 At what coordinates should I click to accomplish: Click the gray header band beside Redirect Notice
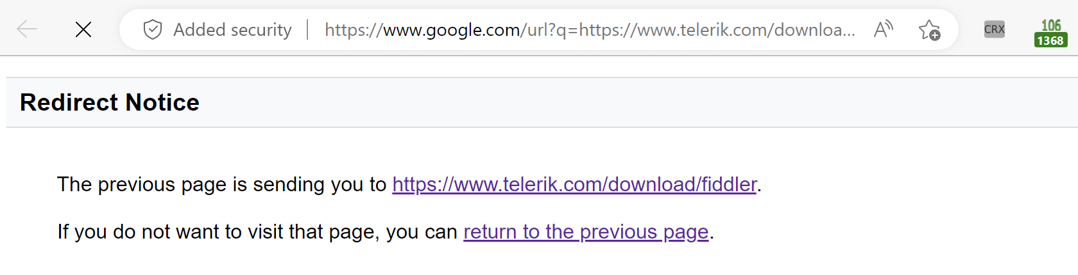coord(577,103)
